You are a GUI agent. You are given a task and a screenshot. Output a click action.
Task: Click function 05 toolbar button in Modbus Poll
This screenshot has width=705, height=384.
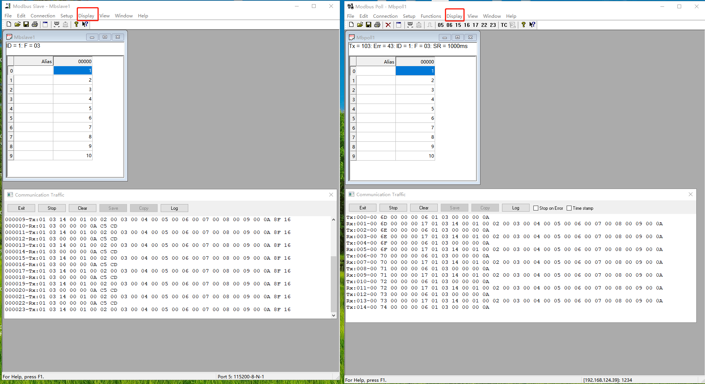[x=441, y=25]
